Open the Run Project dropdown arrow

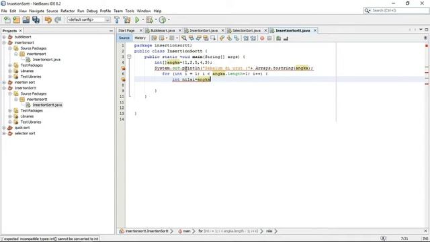(x=142, y=19)
